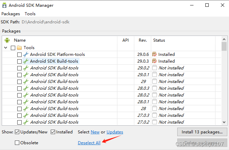Click the Android SDK Manager title bar icon

pos(4,5)
